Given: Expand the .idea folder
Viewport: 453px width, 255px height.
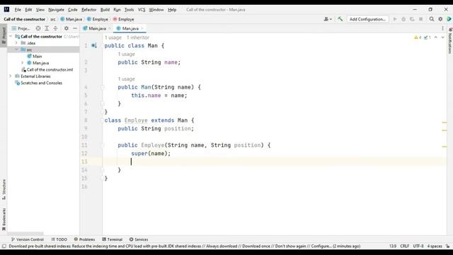Looking at the screenshot, I should coord(16,43).
